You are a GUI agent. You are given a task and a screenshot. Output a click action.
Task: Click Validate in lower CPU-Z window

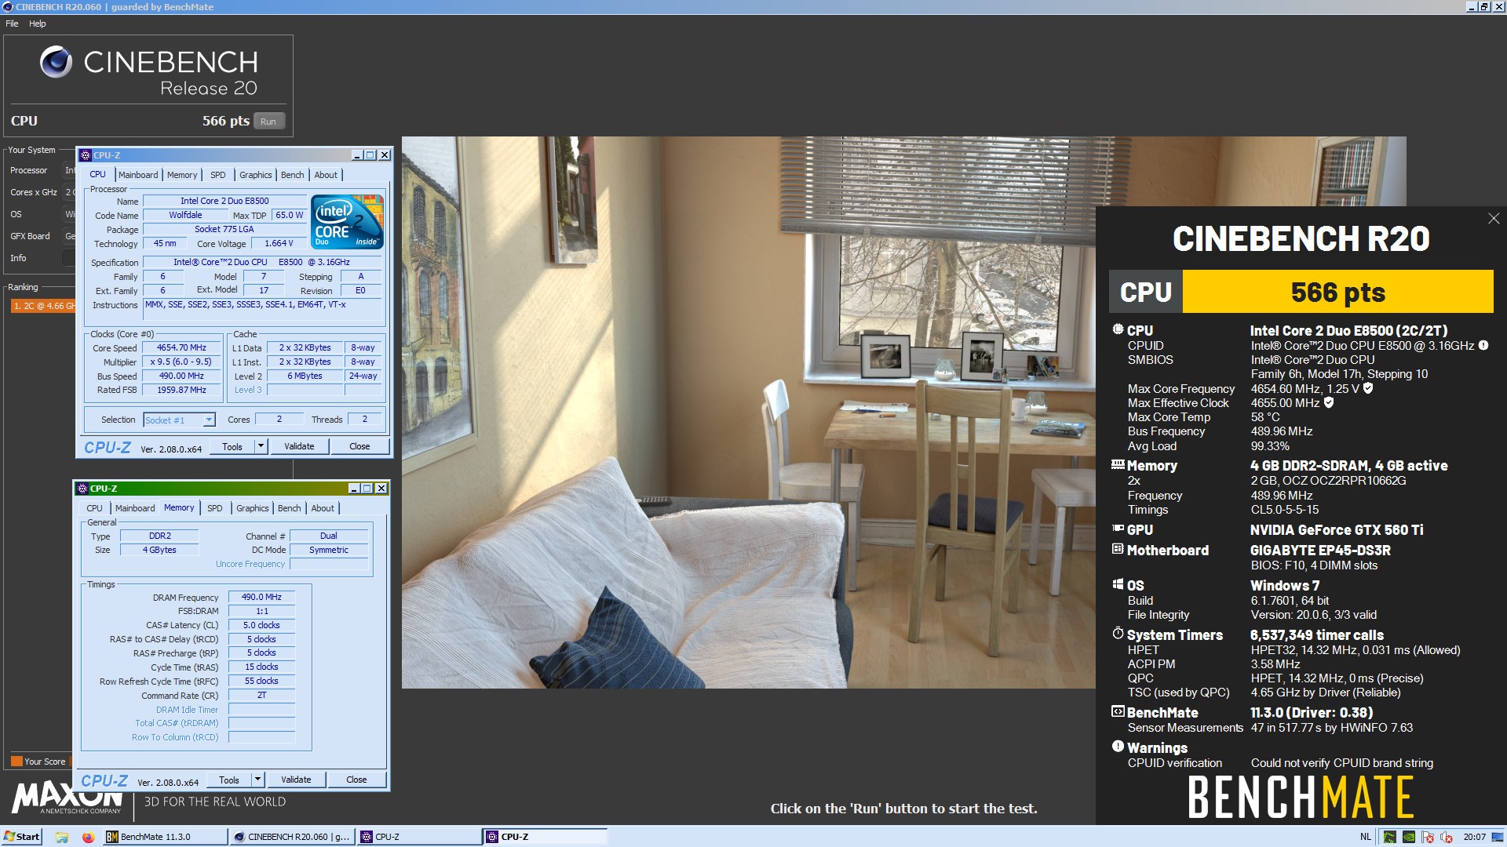pos(296,780)
